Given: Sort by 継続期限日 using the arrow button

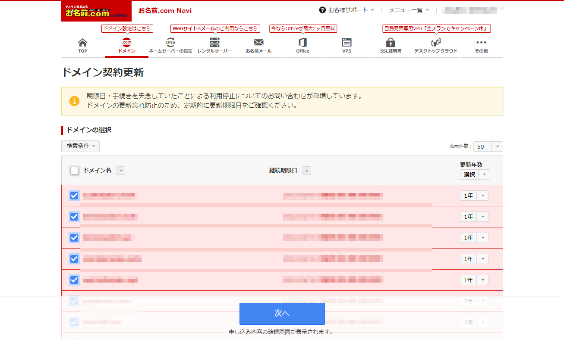Looking at the screenshot, I should point(306,171).
